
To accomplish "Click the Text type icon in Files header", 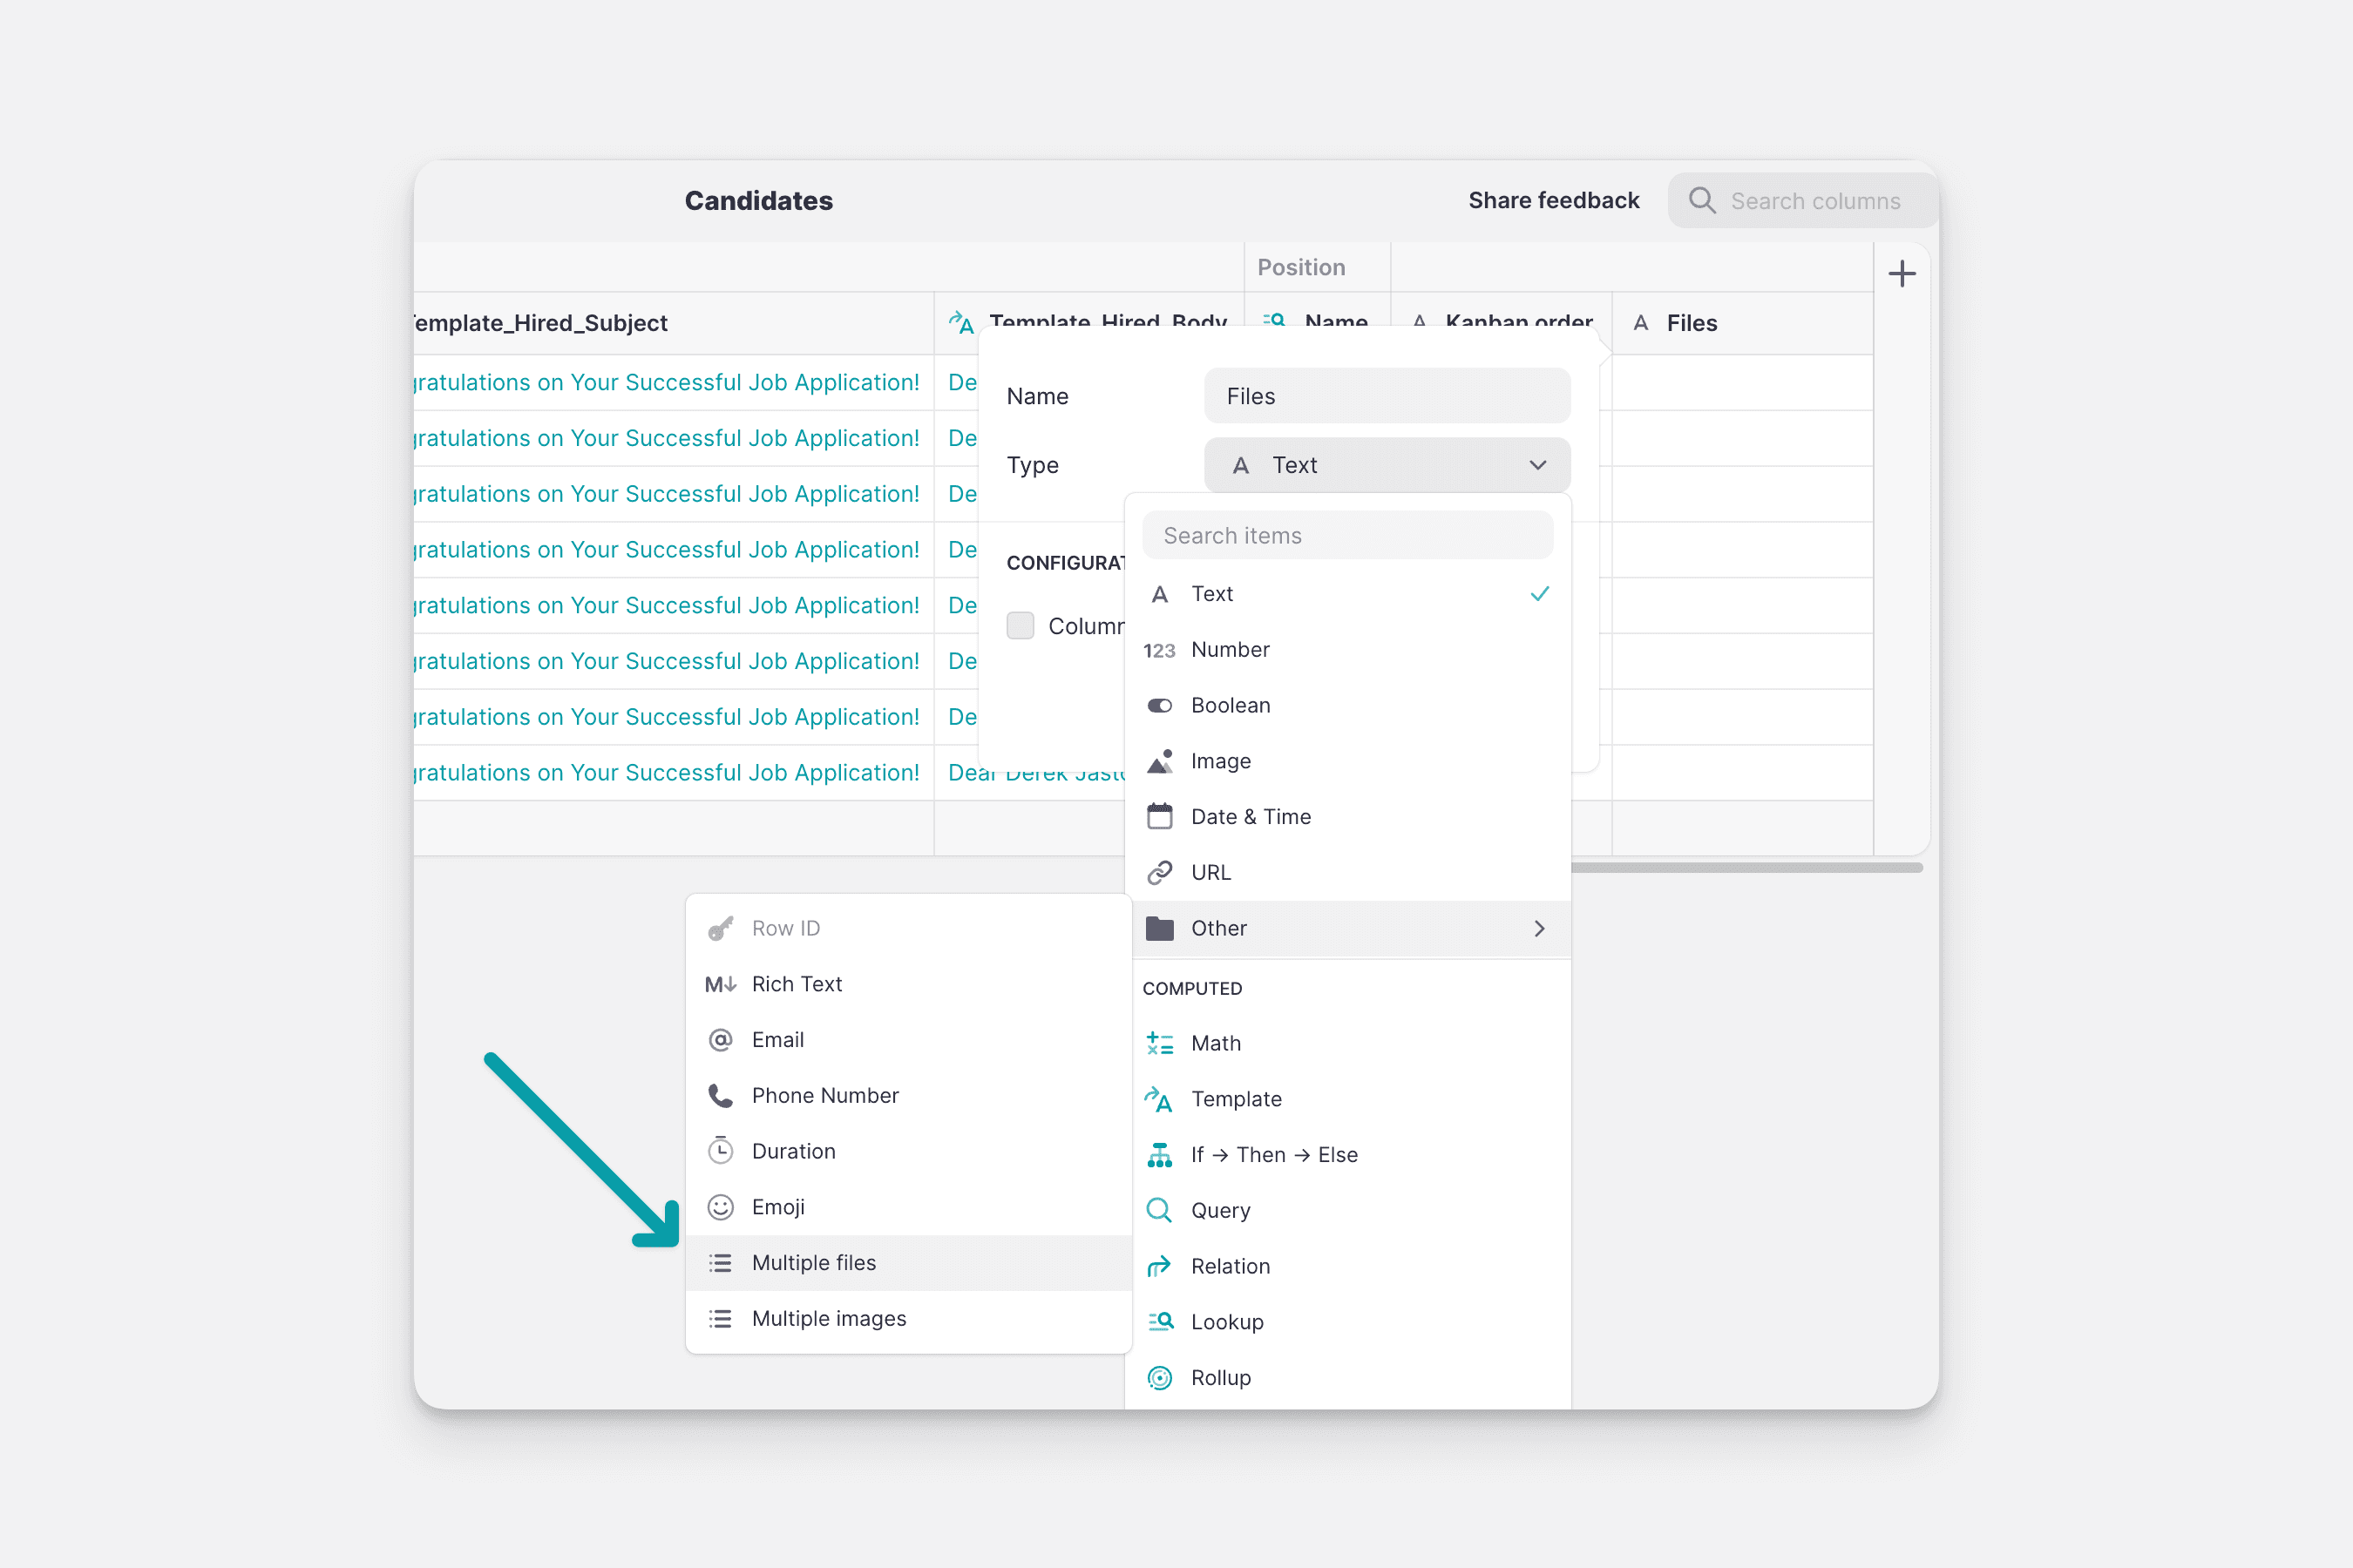I will 1641,323.
